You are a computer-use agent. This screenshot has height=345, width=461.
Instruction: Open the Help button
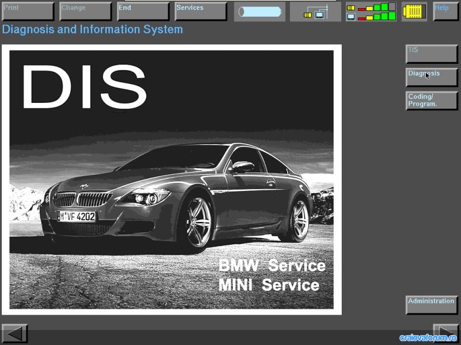click(445, 11)
